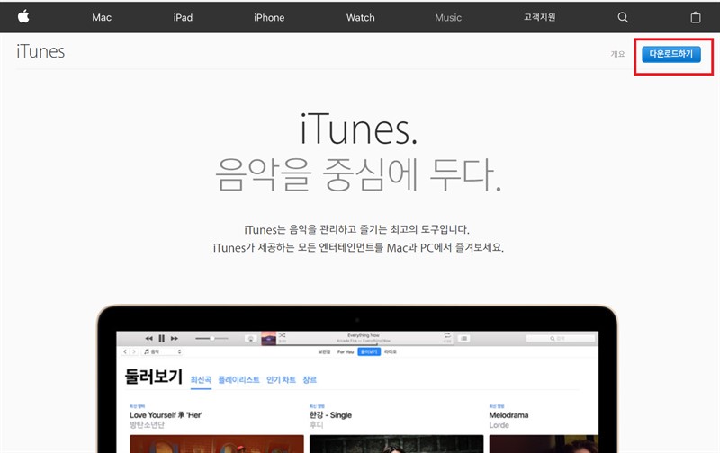720x453 pixels.
Task: Open the Love Yourself album cover thumbnail
Action: pyautogui.click(x=217, y=444)
